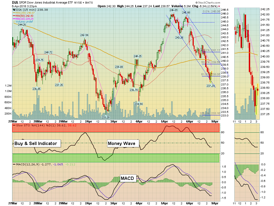Screen dimensions: 274x206
Task: Click the red overbought band in Slow STO panel
Action: click(116, 128)
